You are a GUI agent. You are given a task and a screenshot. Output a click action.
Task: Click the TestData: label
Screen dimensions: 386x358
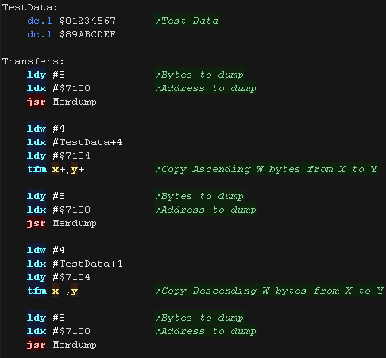point(30,7)
